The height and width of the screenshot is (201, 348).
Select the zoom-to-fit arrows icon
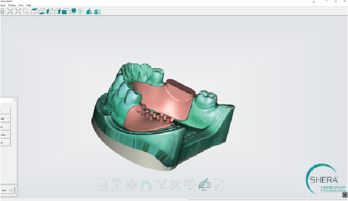pyautogui.click(x=10, y=11)
